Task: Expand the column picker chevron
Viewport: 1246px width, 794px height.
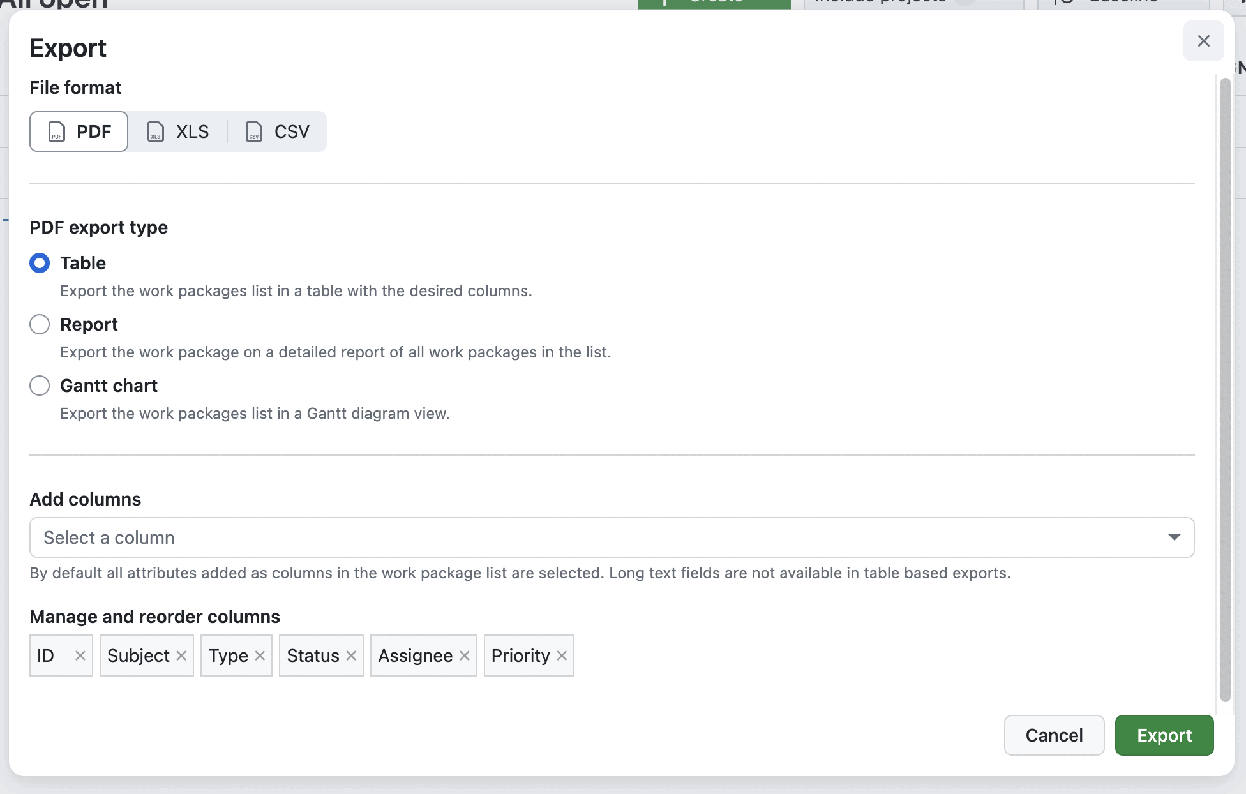Action: (x=1173, y=537)
